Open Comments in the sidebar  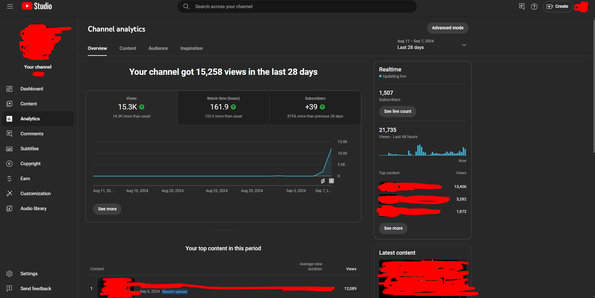tap(38, 134)
